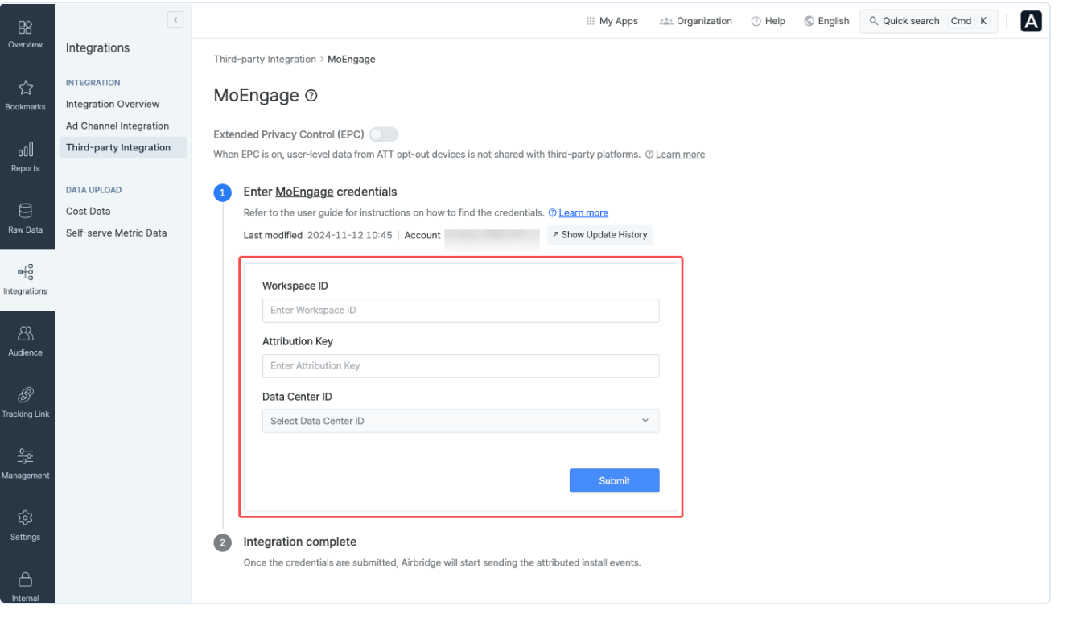Change language from English
This screenshot has width=1067, height=618.
tap(827, 21)
